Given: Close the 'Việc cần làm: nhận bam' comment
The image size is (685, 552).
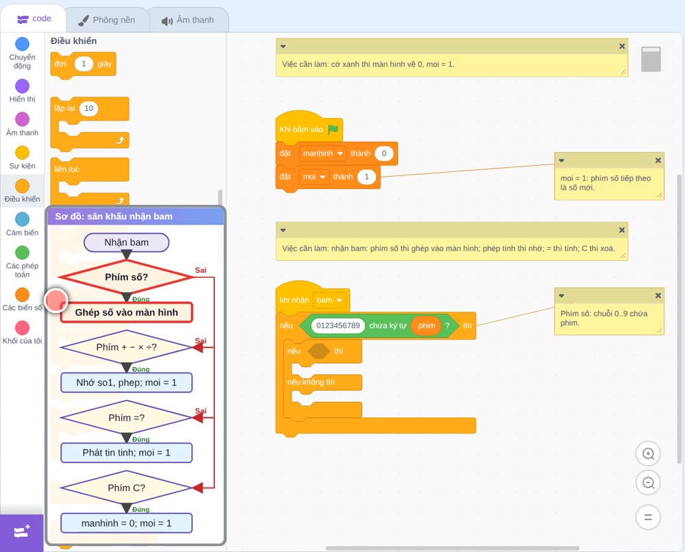Looking at the screenshot, I should coord(622,230).
